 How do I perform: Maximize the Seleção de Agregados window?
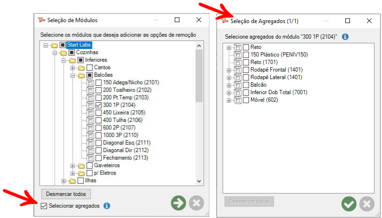click(348, 21)
